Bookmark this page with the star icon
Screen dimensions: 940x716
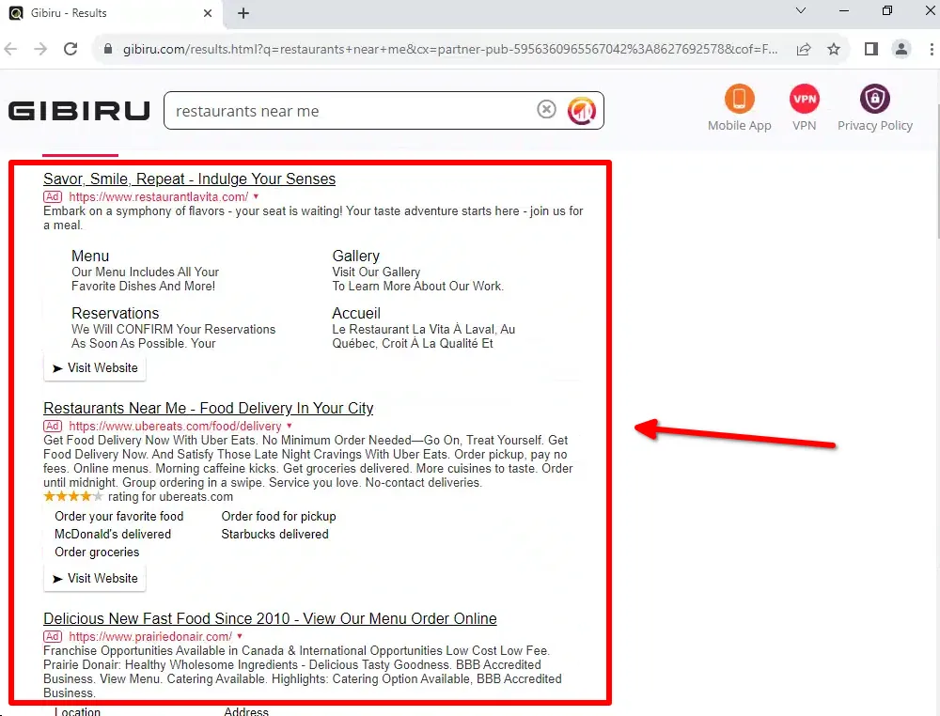pyautogui.click(x=833, y=49)
